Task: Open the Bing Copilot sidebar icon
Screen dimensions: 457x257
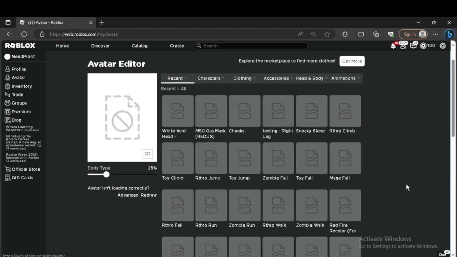Action: 449,34
